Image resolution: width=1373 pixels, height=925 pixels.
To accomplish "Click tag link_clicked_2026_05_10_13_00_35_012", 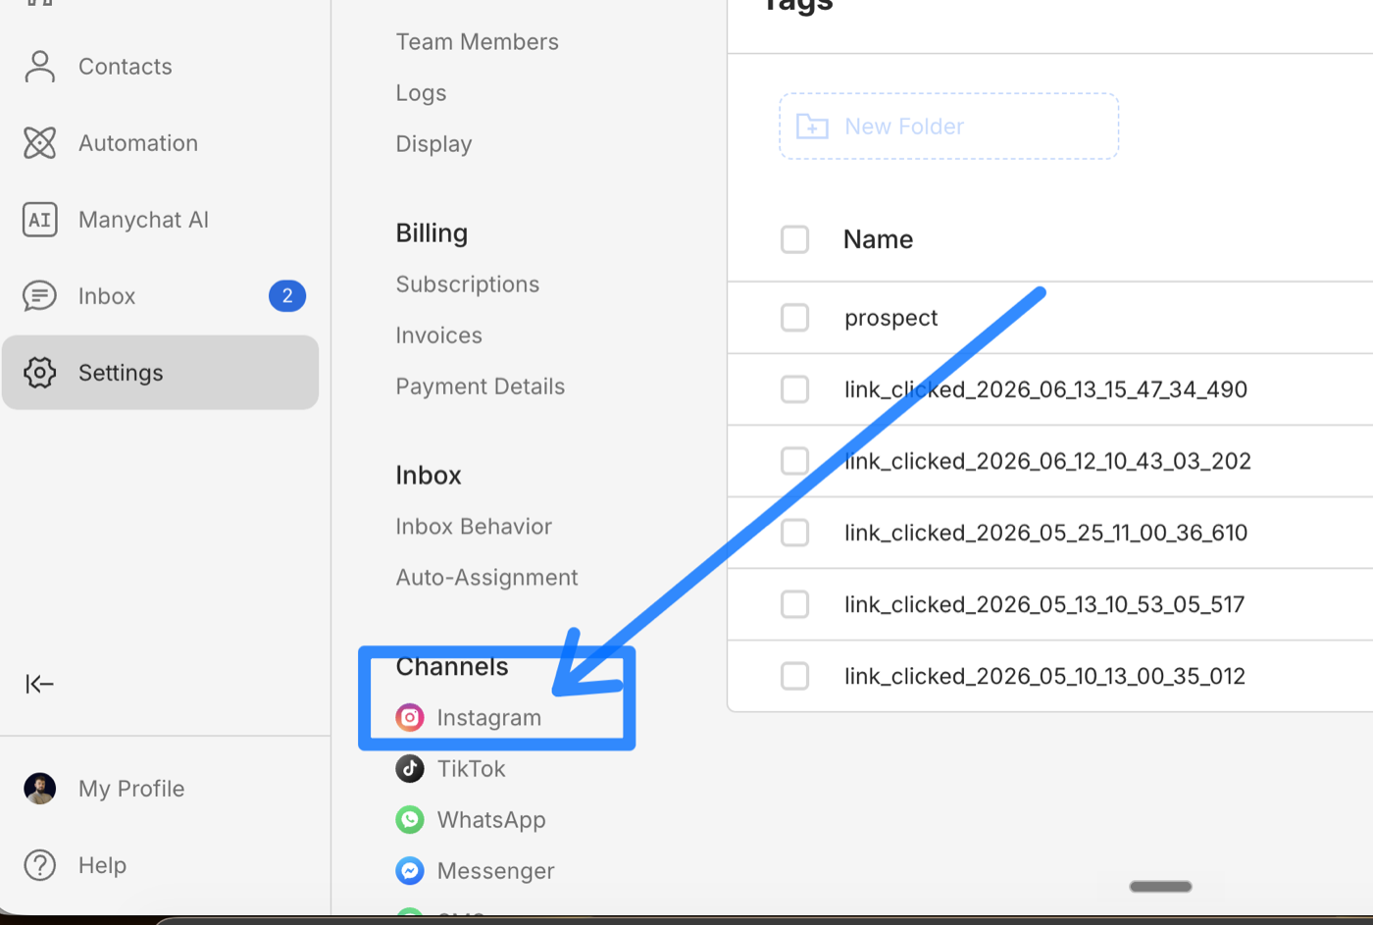I will click(1044, 676).
